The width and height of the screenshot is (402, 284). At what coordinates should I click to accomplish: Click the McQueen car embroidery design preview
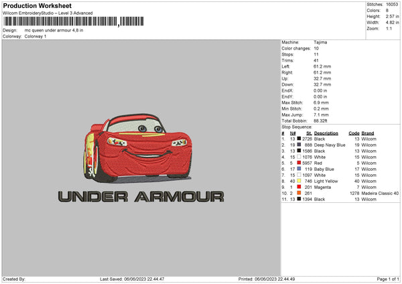coord(137,148)
